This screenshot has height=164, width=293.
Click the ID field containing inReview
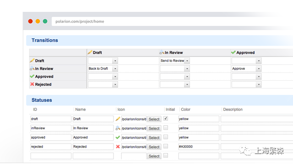[51, 128]
